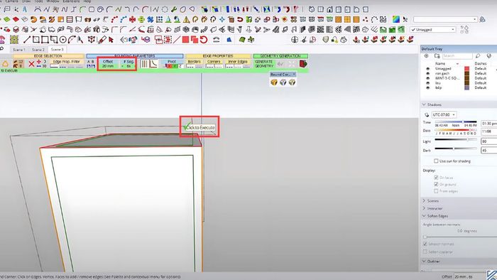Select the Circle drawing tool

[62, 40]
